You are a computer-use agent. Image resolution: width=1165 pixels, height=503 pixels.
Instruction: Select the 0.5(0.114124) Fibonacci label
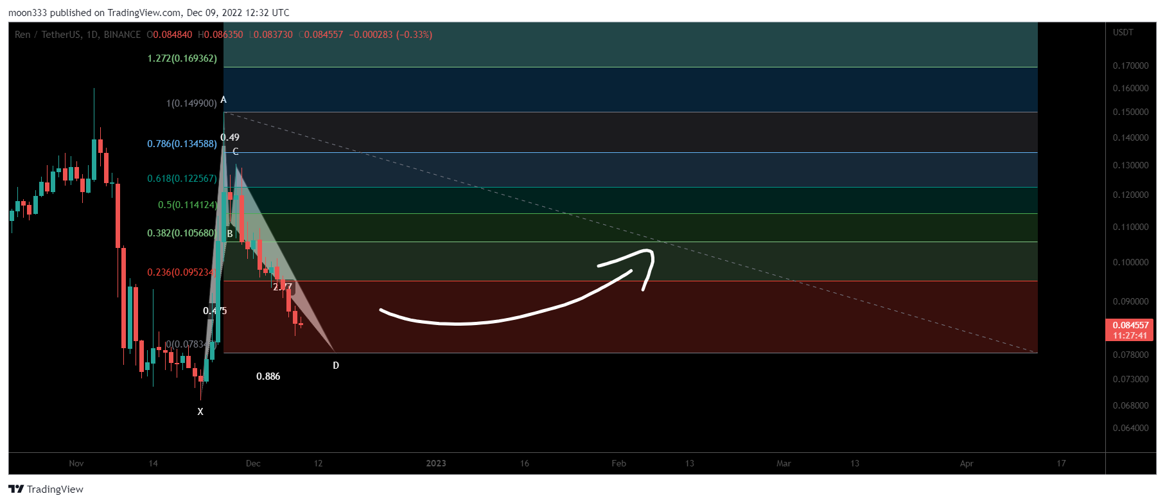click(188, 205)
